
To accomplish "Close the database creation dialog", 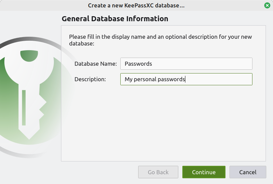I will (x=267, y=5).
